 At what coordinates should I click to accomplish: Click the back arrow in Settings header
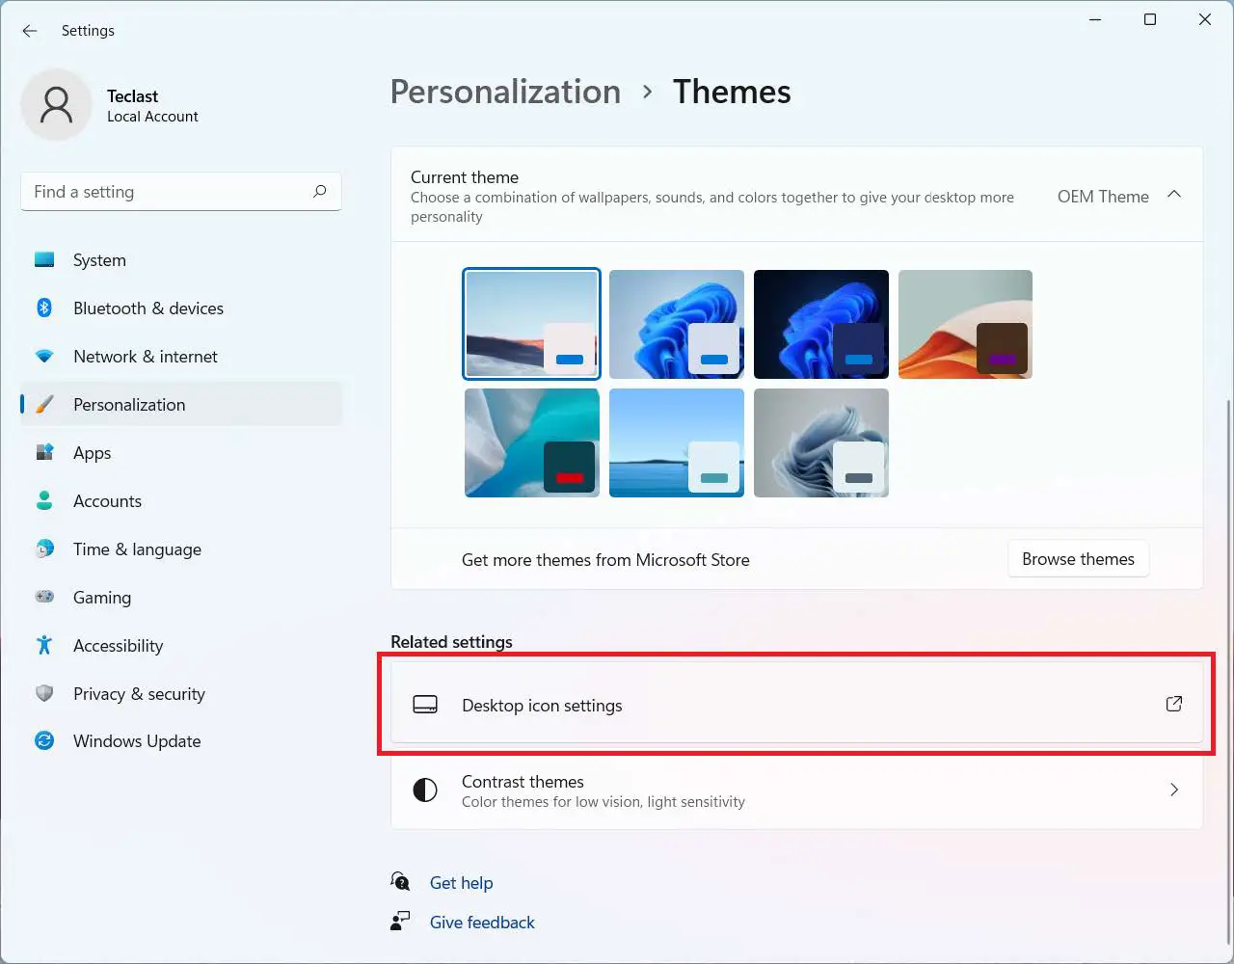(30, 31)
